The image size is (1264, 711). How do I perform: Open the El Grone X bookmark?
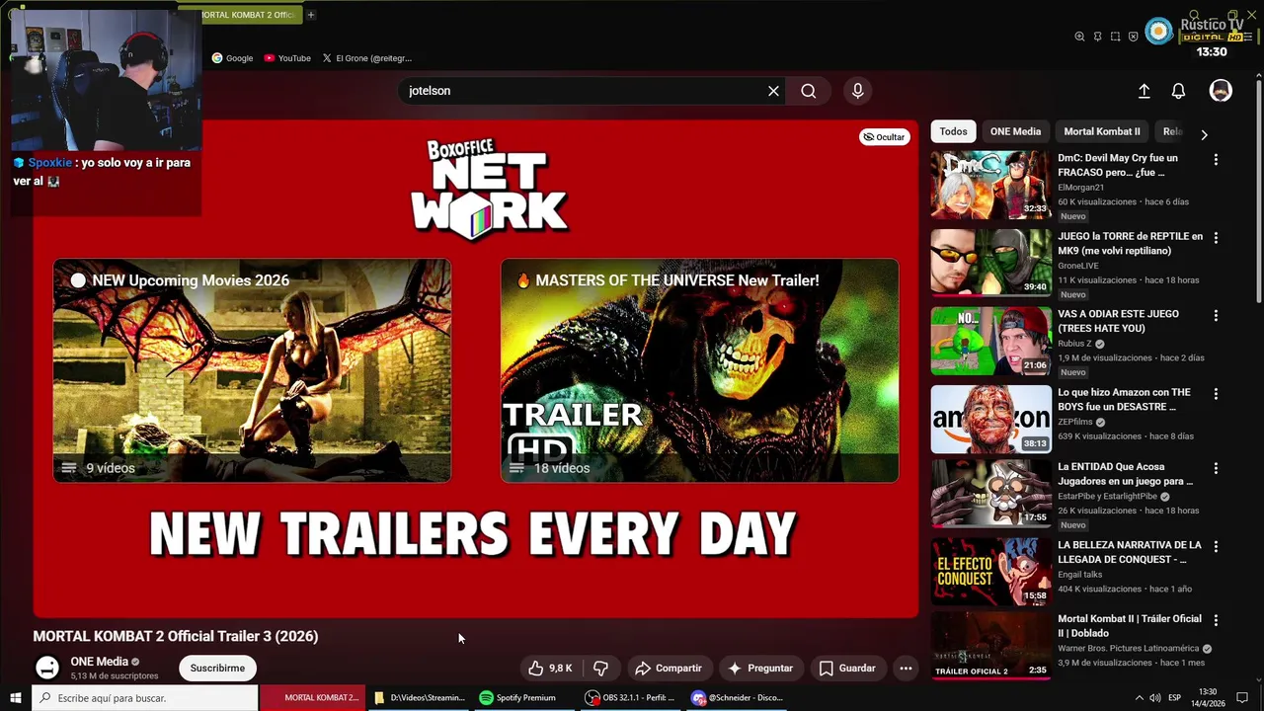(x=367, y=58)
